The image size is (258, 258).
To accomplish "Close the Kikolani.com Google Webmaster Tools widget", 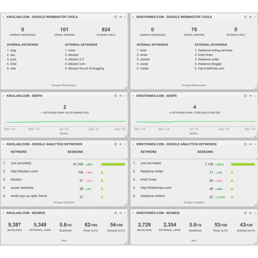I will 125,17.
